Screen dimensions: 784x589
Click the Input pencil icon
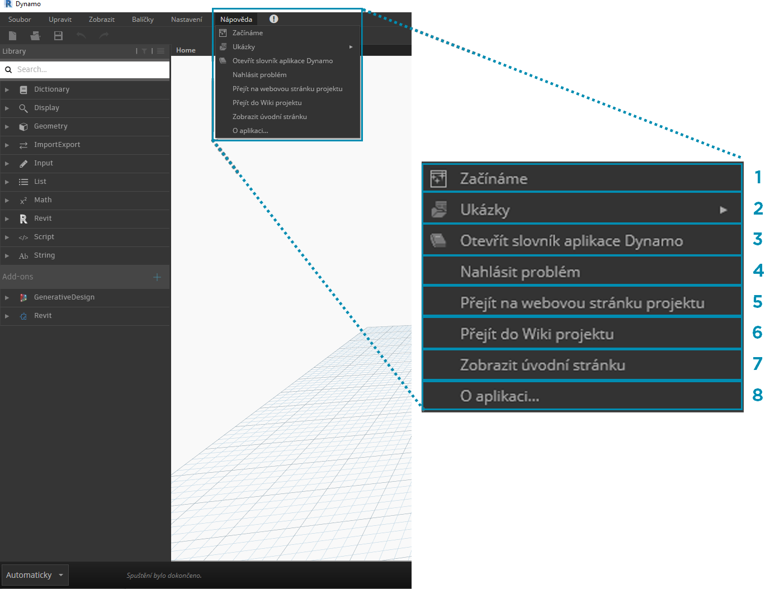coord(23,163)
